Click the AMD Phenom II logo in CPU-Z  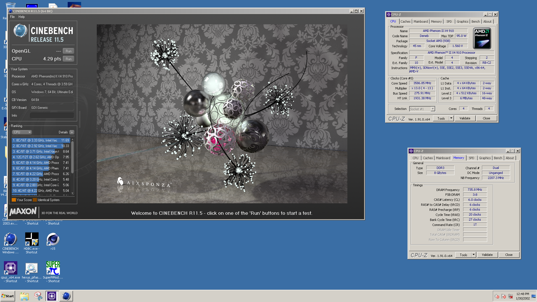click(482, 38)
